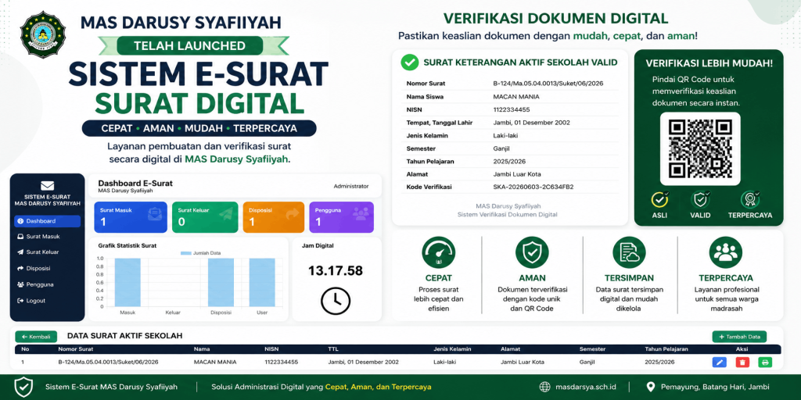Click the location pin icon in footer

pyautogui.click(x=651, y=387)
